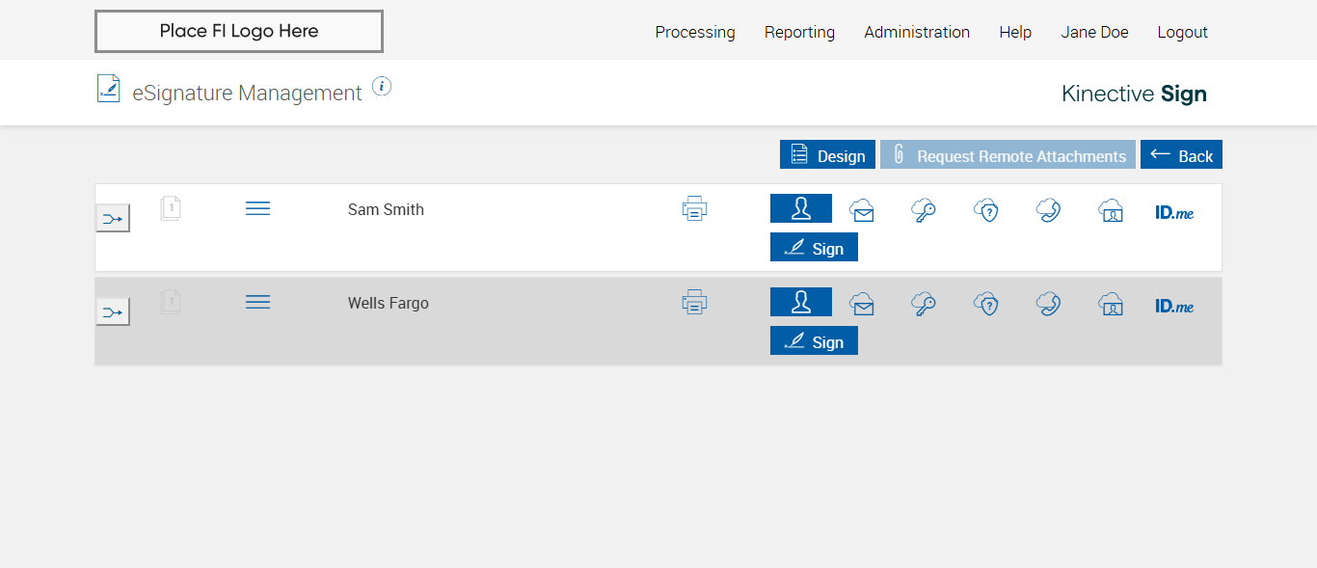Select the cloud key icon in Wells Fargo row
Screen dimensions: 1317x568
click(924, 305)
